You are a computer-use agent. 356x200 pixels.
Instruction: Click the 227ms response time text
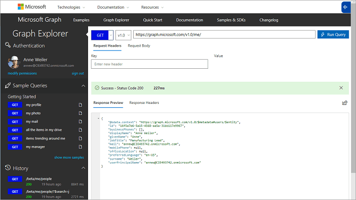point(159,88)
